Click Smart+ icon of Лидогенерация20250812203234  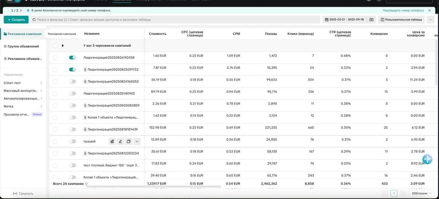coord(85,153)
